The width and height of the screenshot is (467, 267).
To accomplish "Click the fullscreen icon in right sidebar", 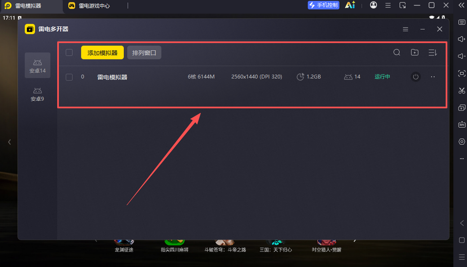I will coord(462,73).
